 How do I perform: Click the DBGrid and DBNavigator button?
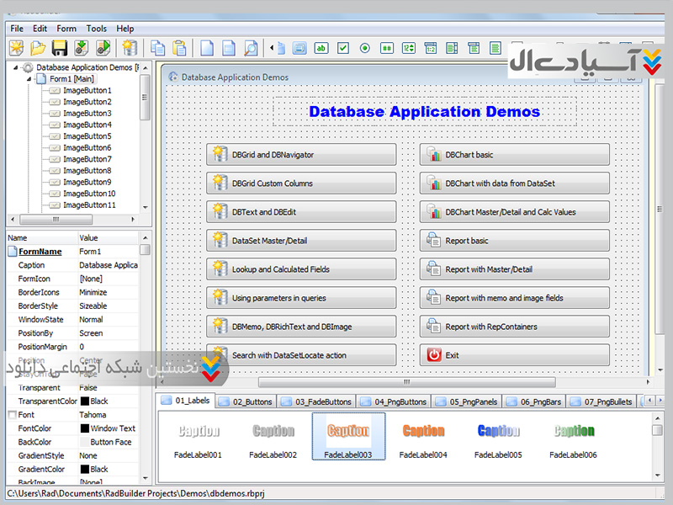point(301,155)
